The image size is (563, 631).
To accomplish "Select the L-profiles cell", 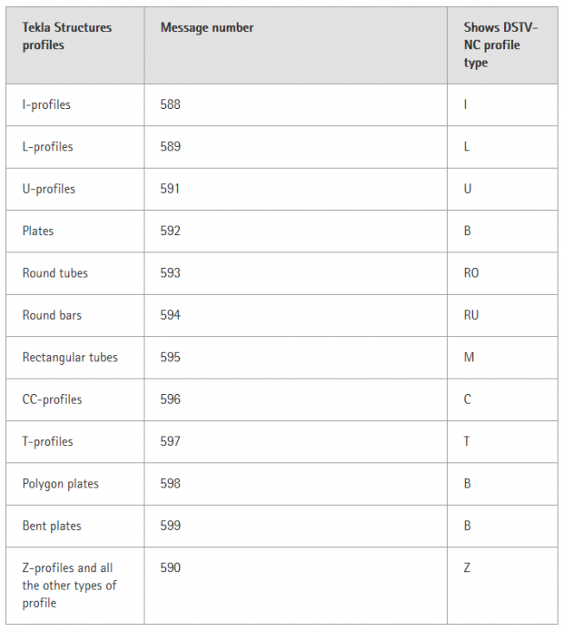I will coord(48,147).
